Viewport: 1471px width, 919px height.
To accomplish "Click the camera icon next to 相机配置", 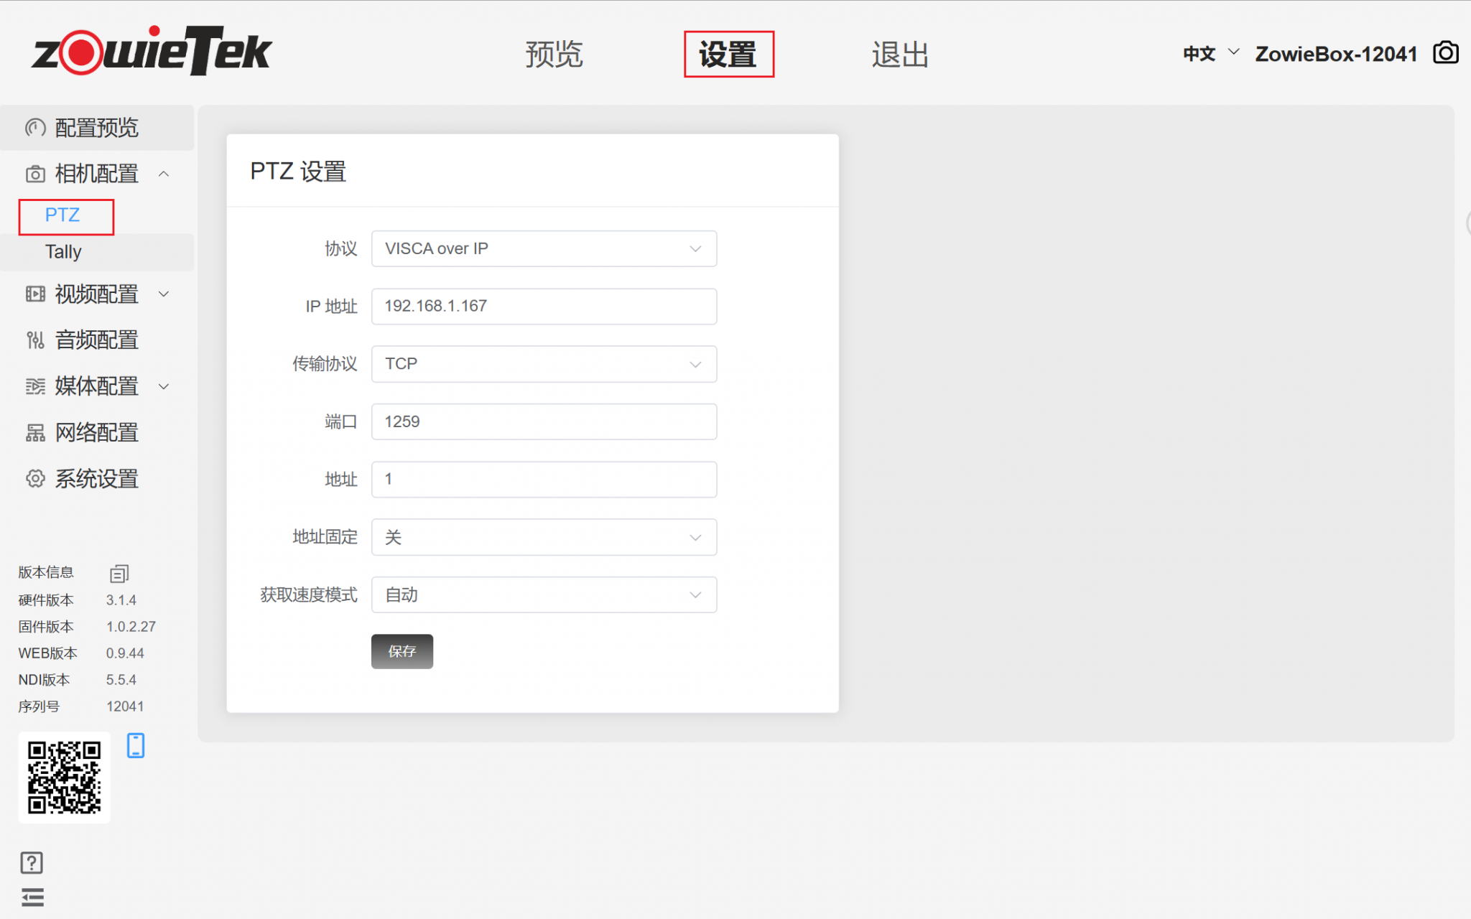I will (35, 174).
